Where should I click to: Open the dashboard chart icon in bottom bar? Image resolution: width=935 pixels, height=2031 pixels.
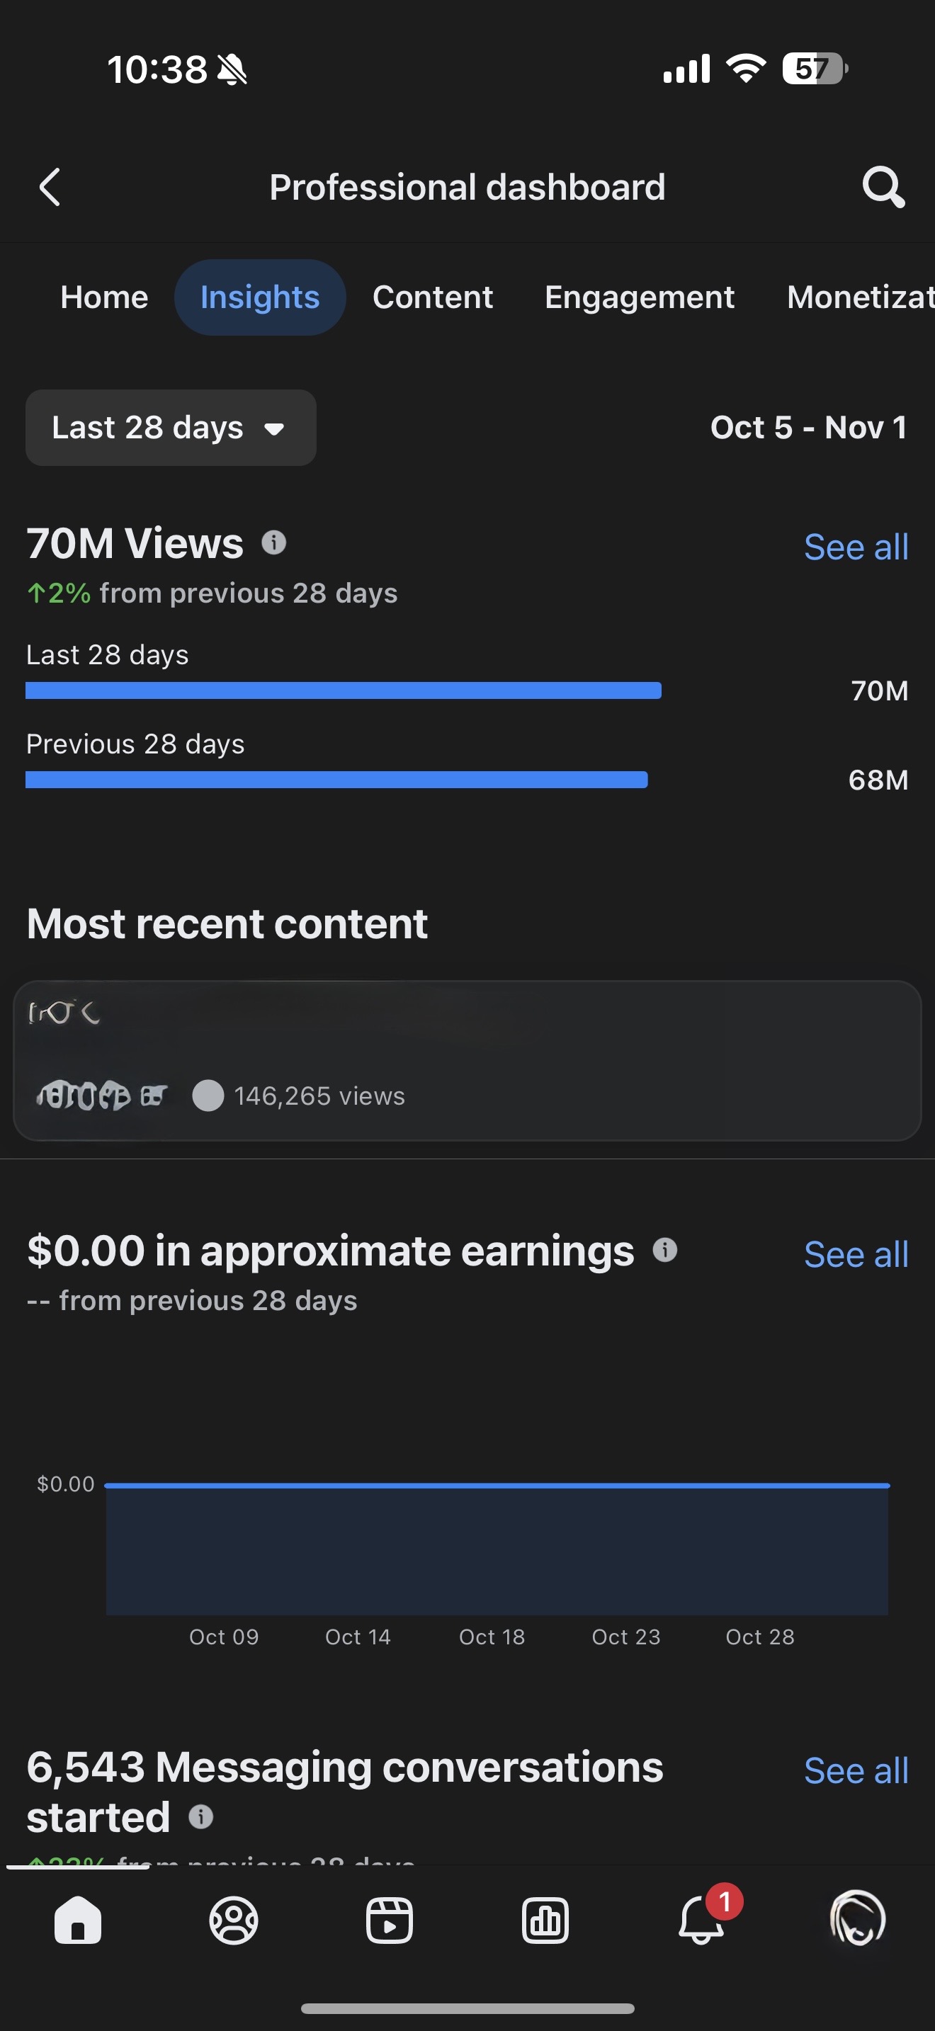click(545, 1920)
